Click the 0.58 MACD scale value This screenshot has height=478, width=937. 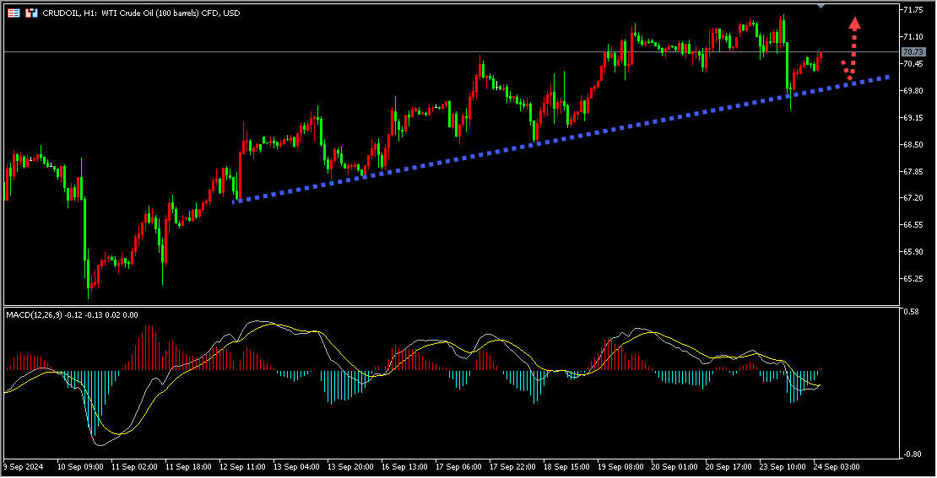click(912, 312)
